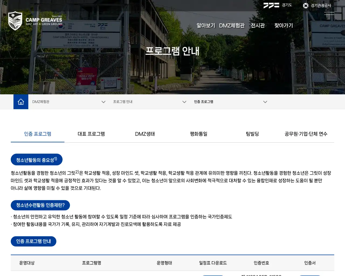Click the 청소년수련활동 인증제란? heading badge
Screen dimensions: 345x276
pos(40,205)
